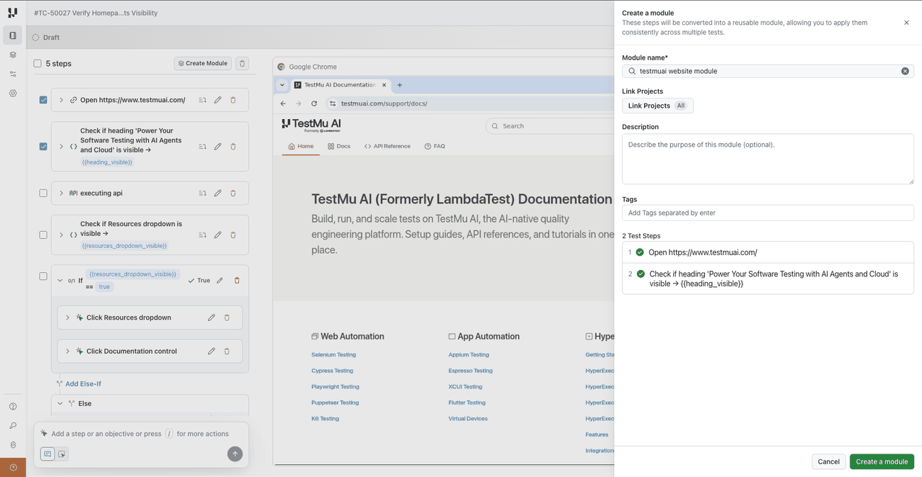The image size is (922, 477).
Task: Open the TestMu AI logo home icon
Action: click(13, 13)
